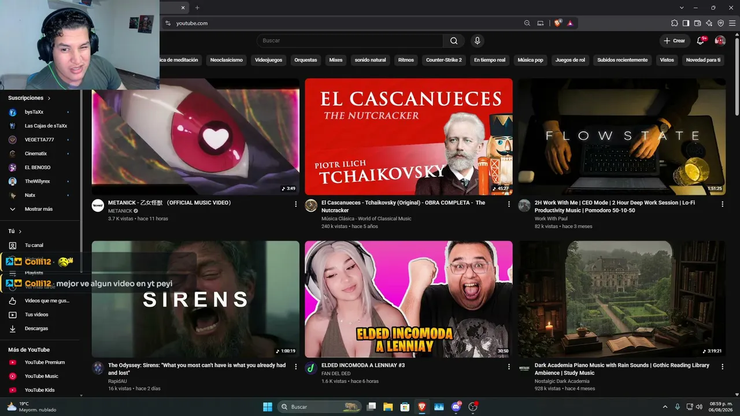Click the Crear button
Image resolution: width=740 pixels, height=416 pixels.
[675, 40]
